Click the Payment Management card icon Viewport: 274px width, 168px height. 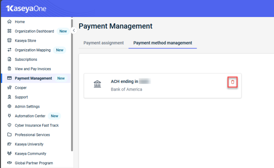click(10, 78)
